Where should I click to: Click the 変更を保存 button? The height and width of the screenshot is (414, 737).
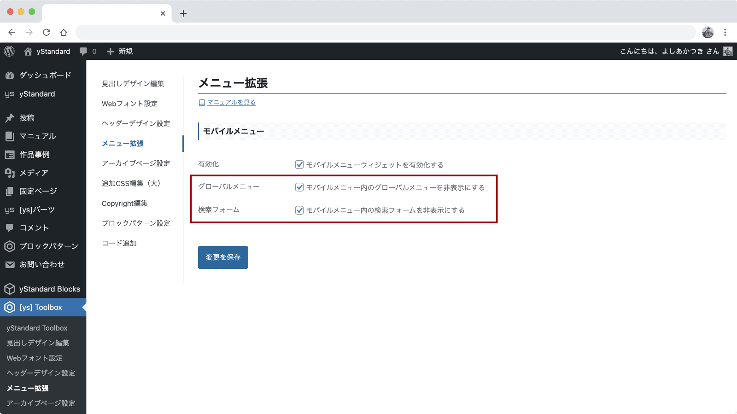pyautogui.click(x=223, y=257)
